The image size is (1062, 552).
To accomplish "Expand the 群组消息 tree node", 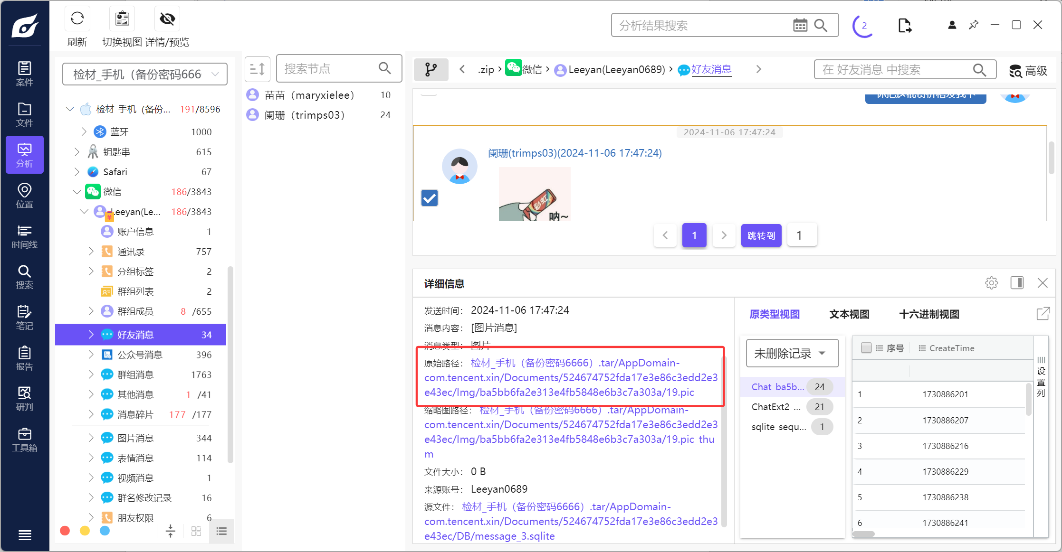I will tap(91, 374).
